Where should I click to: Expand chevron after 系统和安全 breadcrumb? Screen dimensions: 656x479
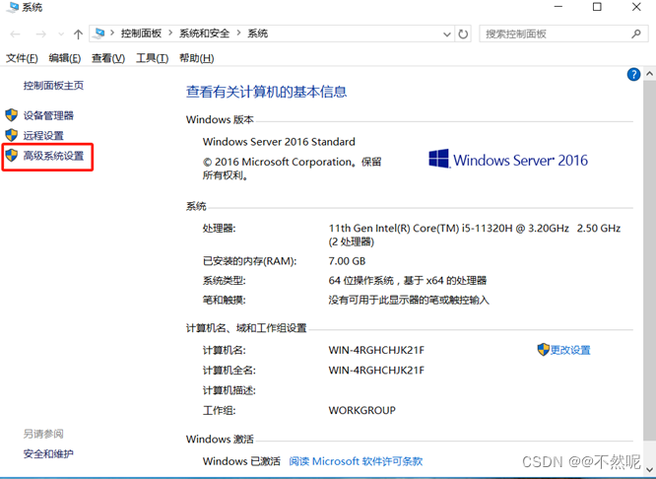[x=238, y=34]
